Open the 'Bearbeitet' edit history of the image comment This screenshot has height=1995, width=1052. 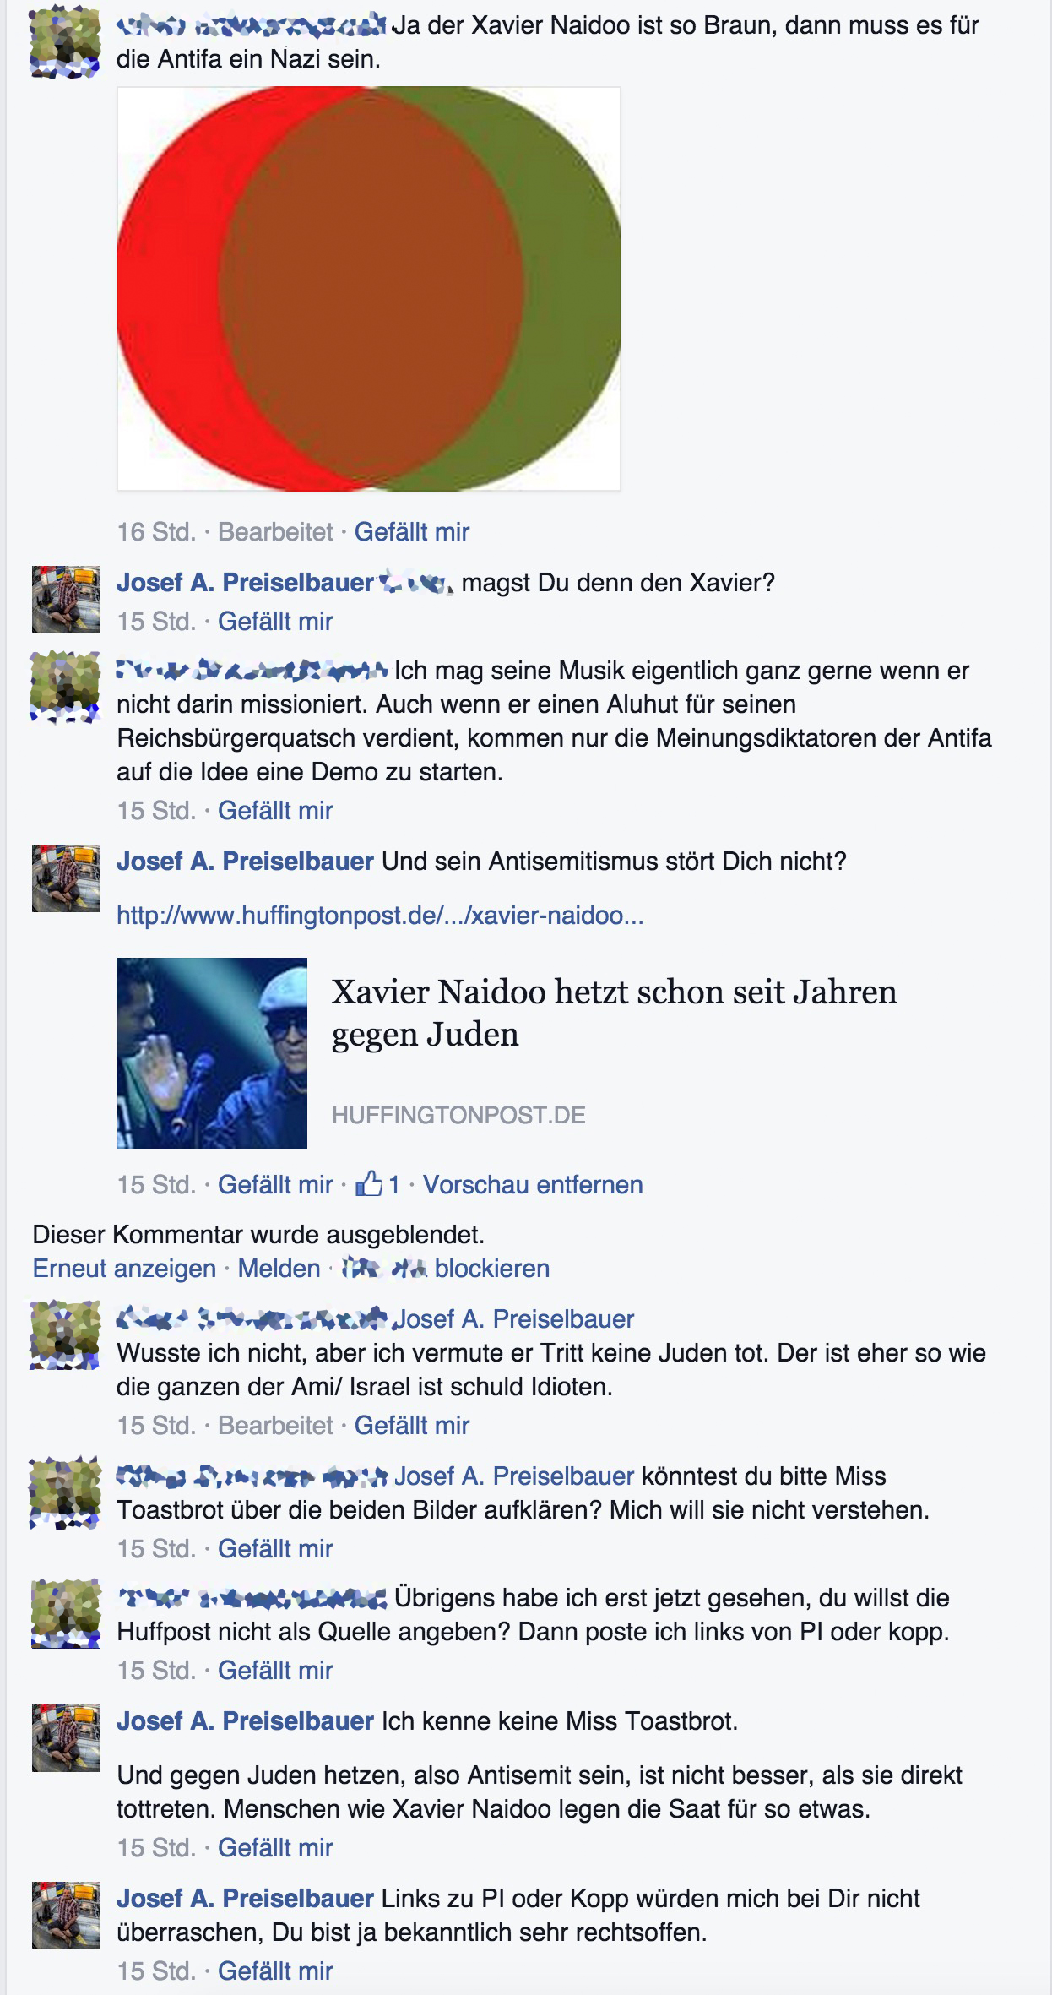point(275,531)
